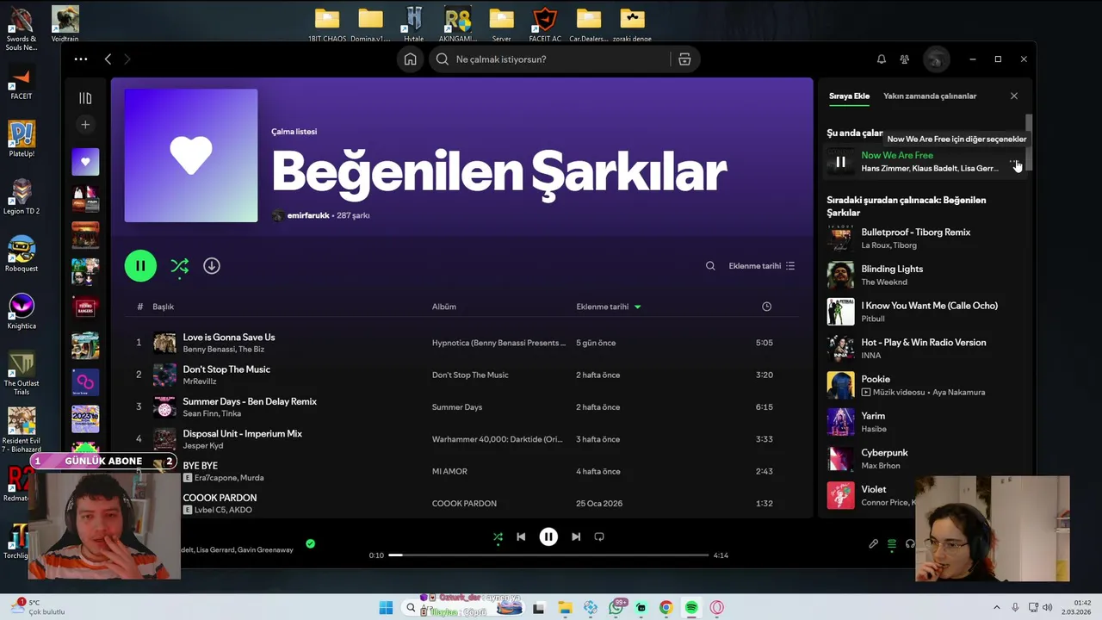Toggle the queue icon in player bar
Viewport: 1102px width, 620px height.
pos(892,544)
